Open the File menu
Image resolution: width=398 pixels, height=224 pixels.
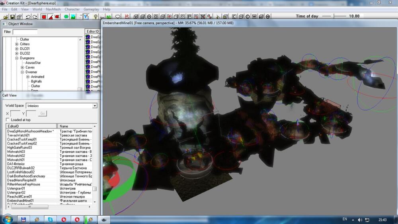pos(4,9)
